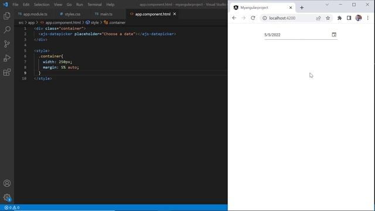Open the Help menu
375x211 pixels.
pos(110,5)
